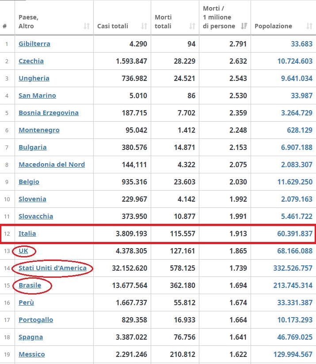Open the Czechia country link
The height and width of the screenshot is (364, 316).
[31, 61]
